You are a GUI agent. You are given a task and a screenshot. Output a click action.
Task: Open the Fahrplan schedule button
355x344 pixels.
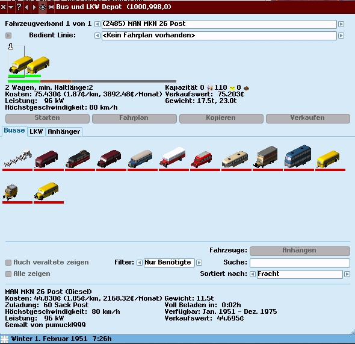(134, 119)
